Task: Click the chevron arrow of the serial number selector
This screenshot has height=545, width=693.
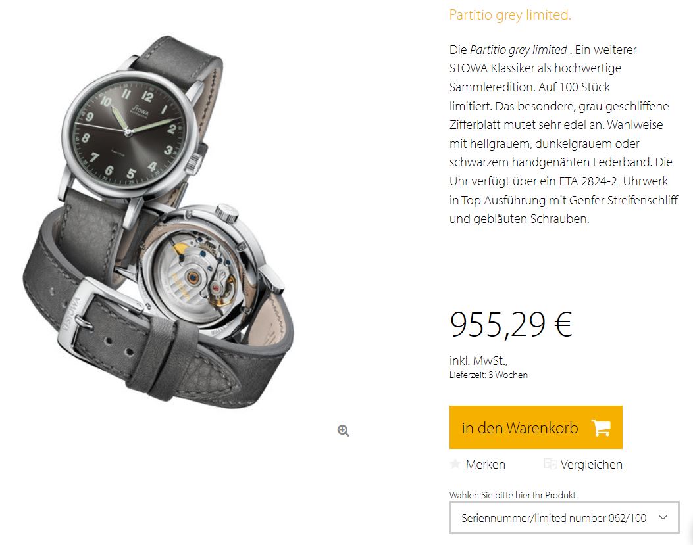Action: point(663,517)
